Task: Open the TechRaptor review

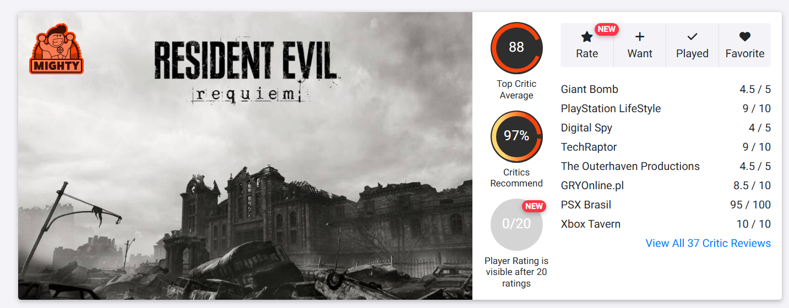Action: tap(589, 147)
